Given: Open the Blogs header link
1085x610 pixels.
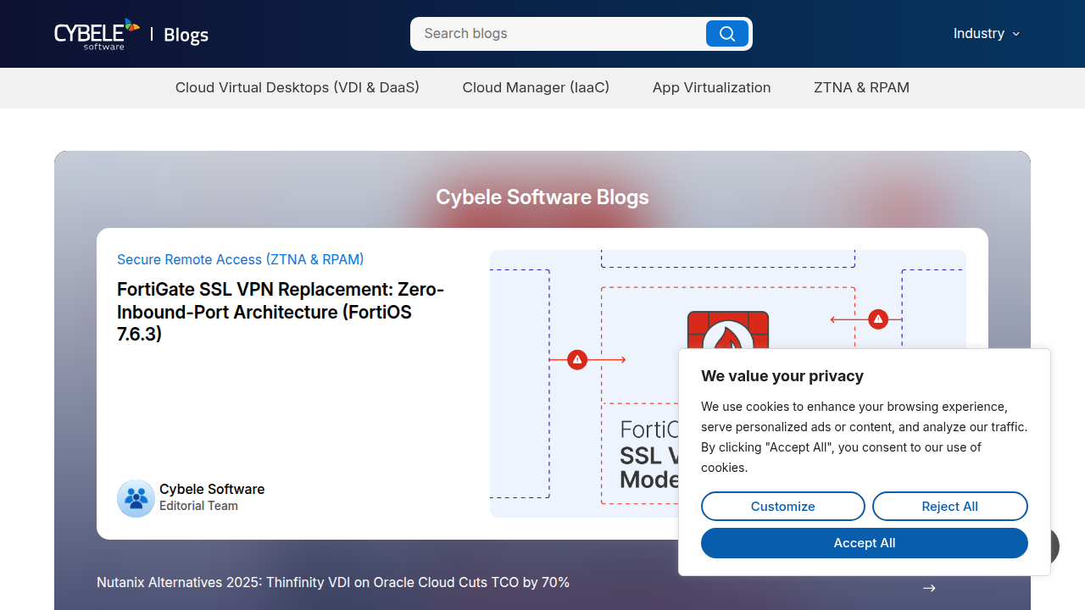Looking at the screenshot, I should (186, 35).
